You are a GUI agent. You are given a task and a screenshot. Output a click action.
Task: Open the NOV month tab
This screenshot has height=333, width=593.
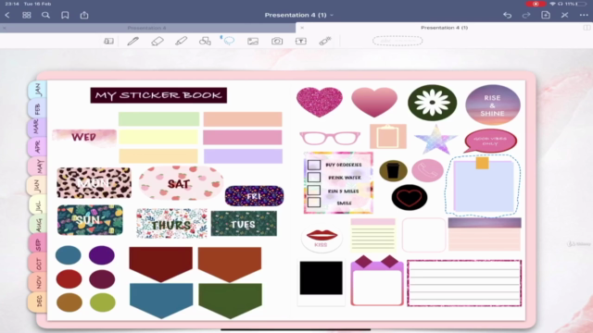[38, 281]
